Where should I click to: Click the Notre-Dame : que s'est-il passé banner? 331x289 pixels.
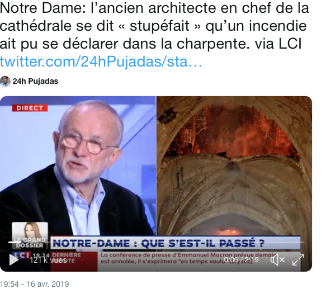pyautogui.click(x=175, y=243)
